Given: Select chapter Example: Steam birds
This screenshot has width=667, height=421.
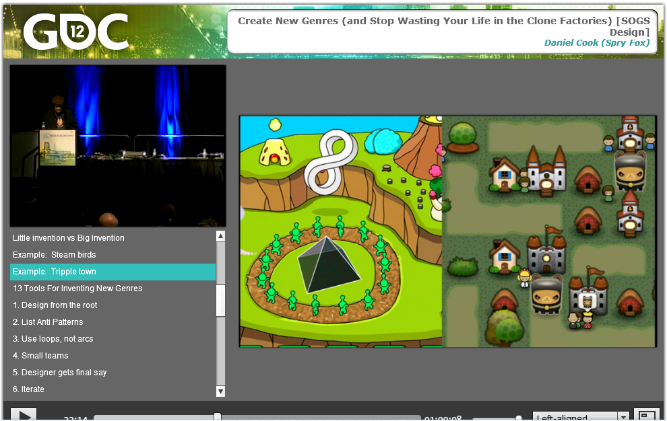Looking at the screenshot, I should [x=113, y=255].
